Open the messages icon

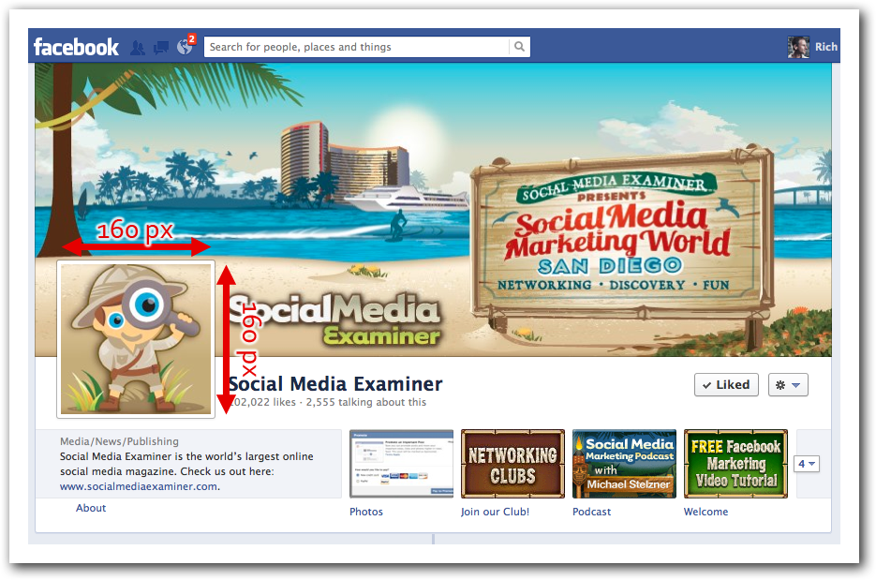point(161,48)
